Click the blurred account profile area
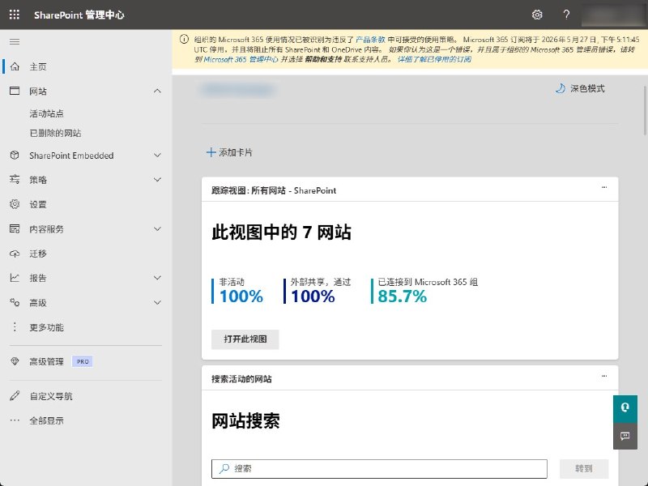Viewport: 648px width, 486px height. pyautogui.click(x=613, y=15)
